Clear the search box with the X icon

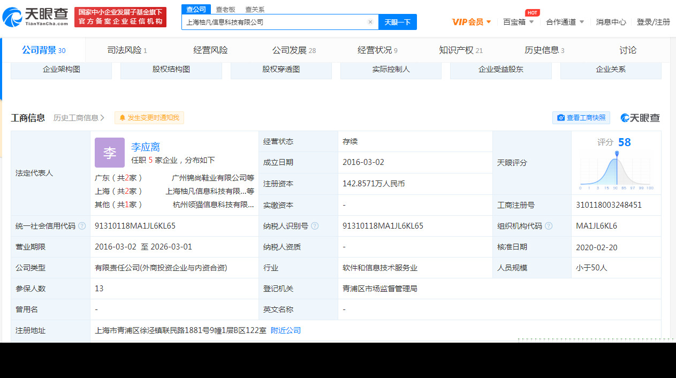[x=370, y=22]
